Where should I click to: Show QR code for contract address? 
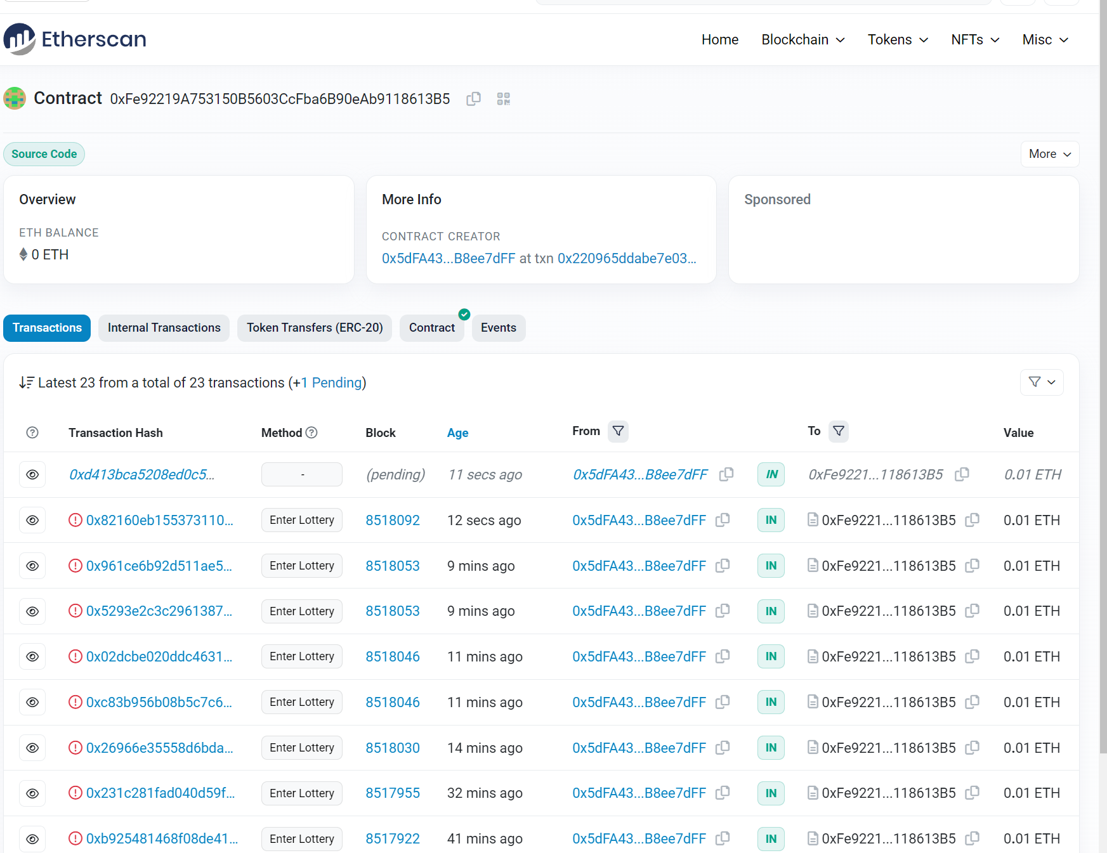coord(504,99)
